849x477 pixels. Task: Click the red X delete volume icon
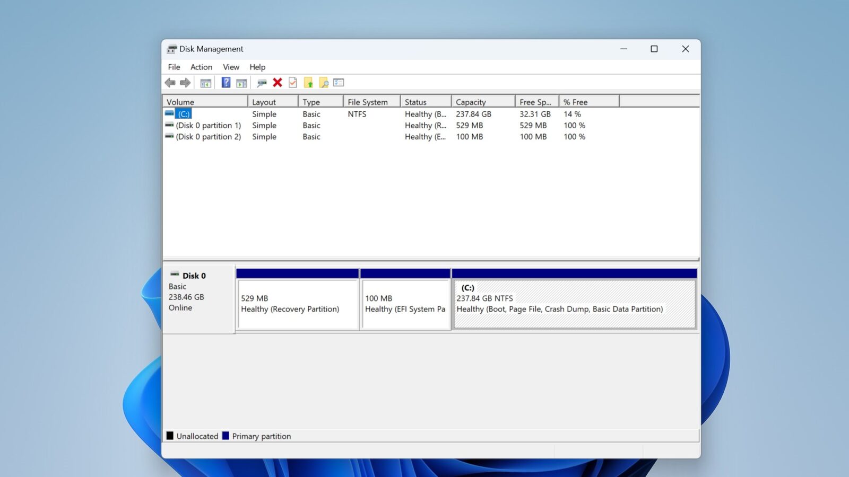[x=277, y=83]
